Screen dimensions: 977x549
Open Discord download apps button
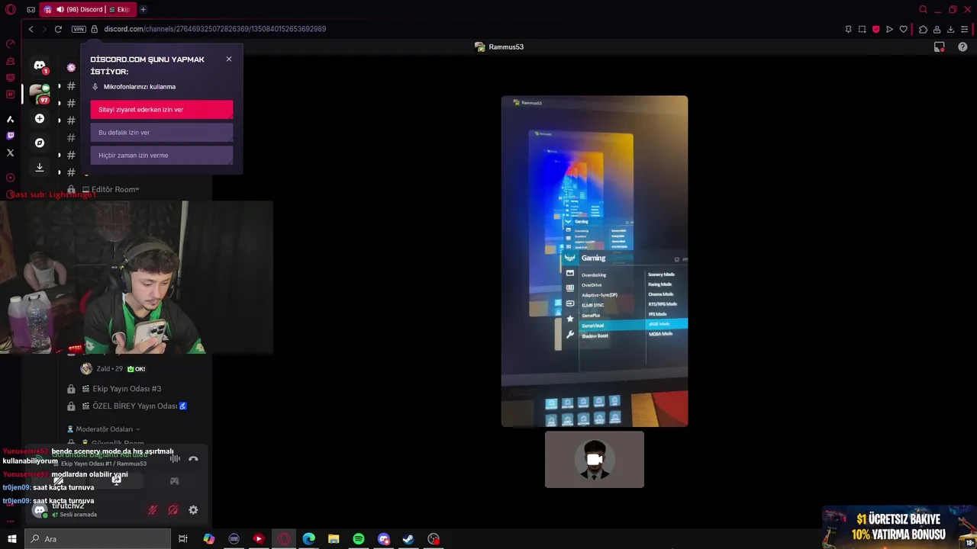point(40,167)
